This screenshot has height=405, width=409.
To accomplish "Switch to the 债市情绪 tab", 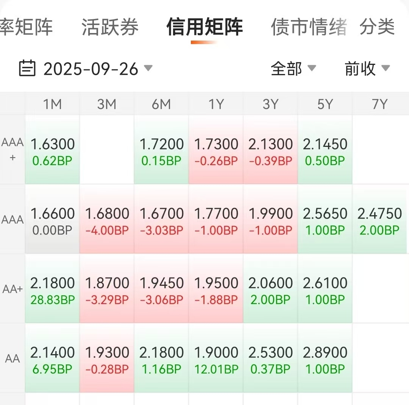I will (x=309, y=27).
